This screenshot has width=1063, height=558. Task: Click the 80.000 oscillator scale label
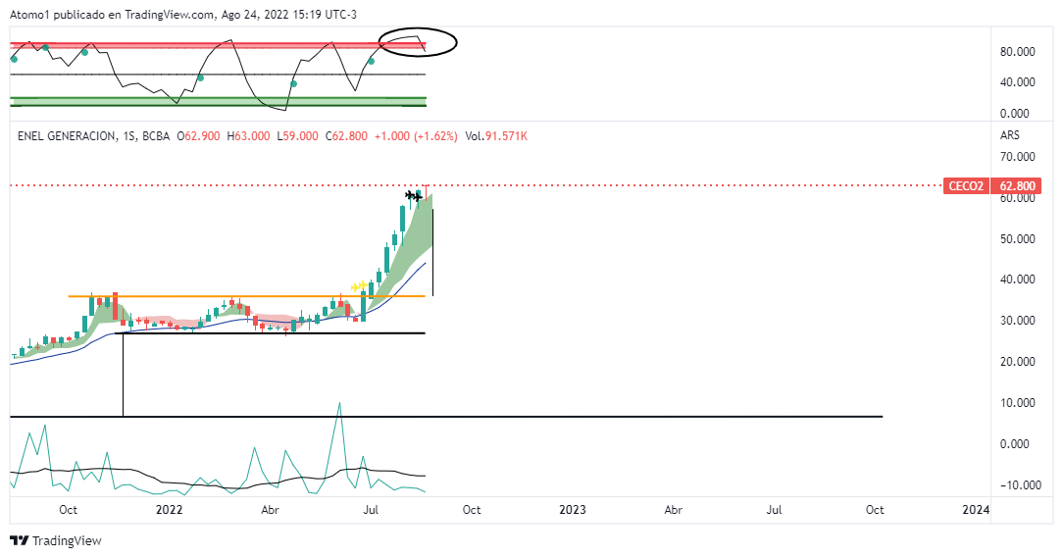pos(1018,52)
